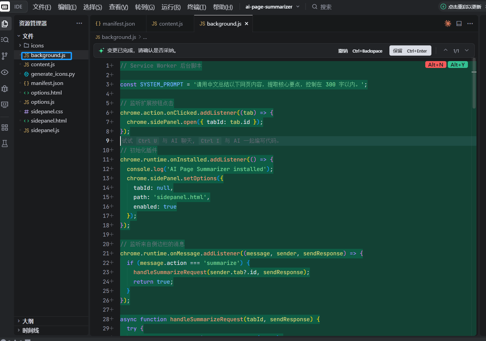486x341 pixels.
Task: Switch to the manifest.json tab
Action: pyautogui.click(x=115, y=24)
